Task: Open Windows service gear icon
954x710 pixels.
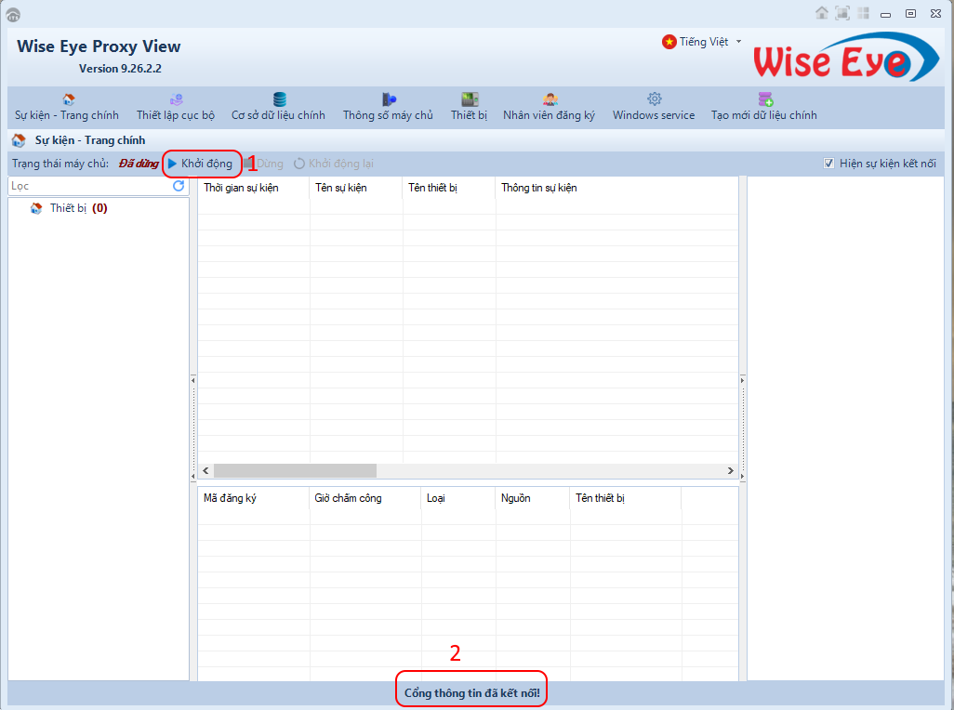Action: [x=654, y=99]
